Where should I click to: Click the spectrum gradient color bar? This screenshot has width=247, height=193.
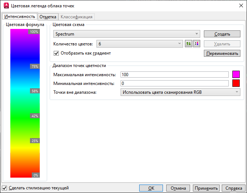[x=25, y=103]
